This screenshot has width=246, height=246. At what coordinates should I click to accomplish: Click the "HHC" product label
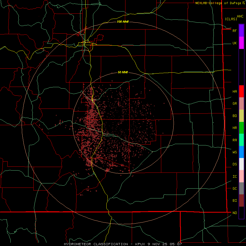click(240, 16)
